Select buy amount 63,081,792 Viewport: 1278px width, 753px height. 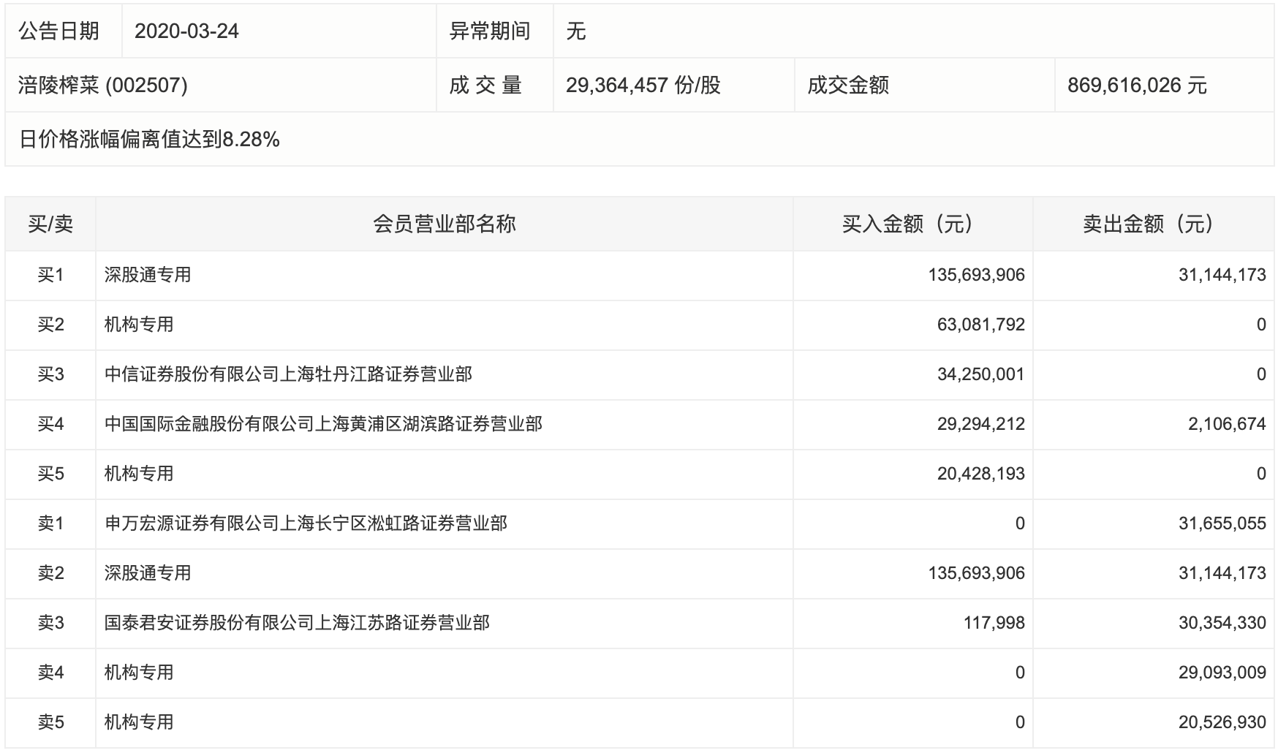click(981, 325)
